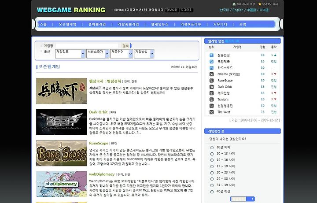Open the 개발중웹게임 menu item
This screenshot has width=317, height=203.
coord(129,24)
